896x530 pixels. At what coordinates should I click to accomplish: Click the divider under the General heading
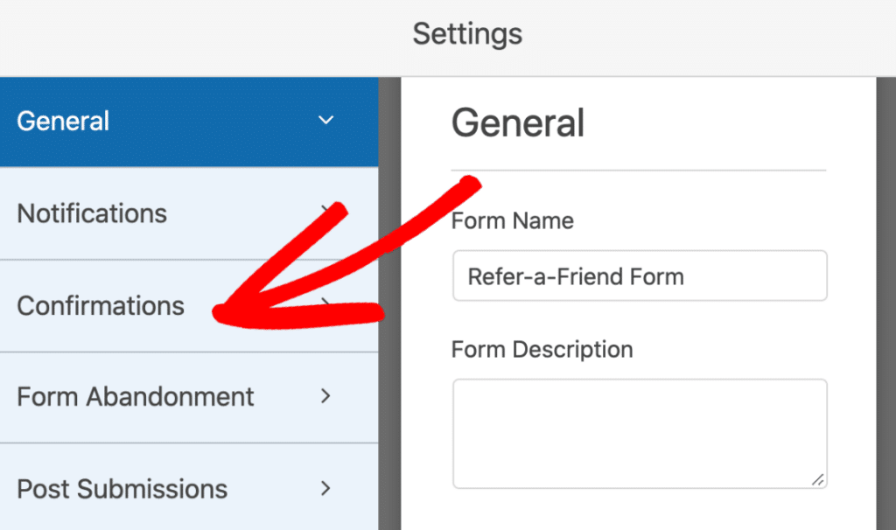(639, 166)
